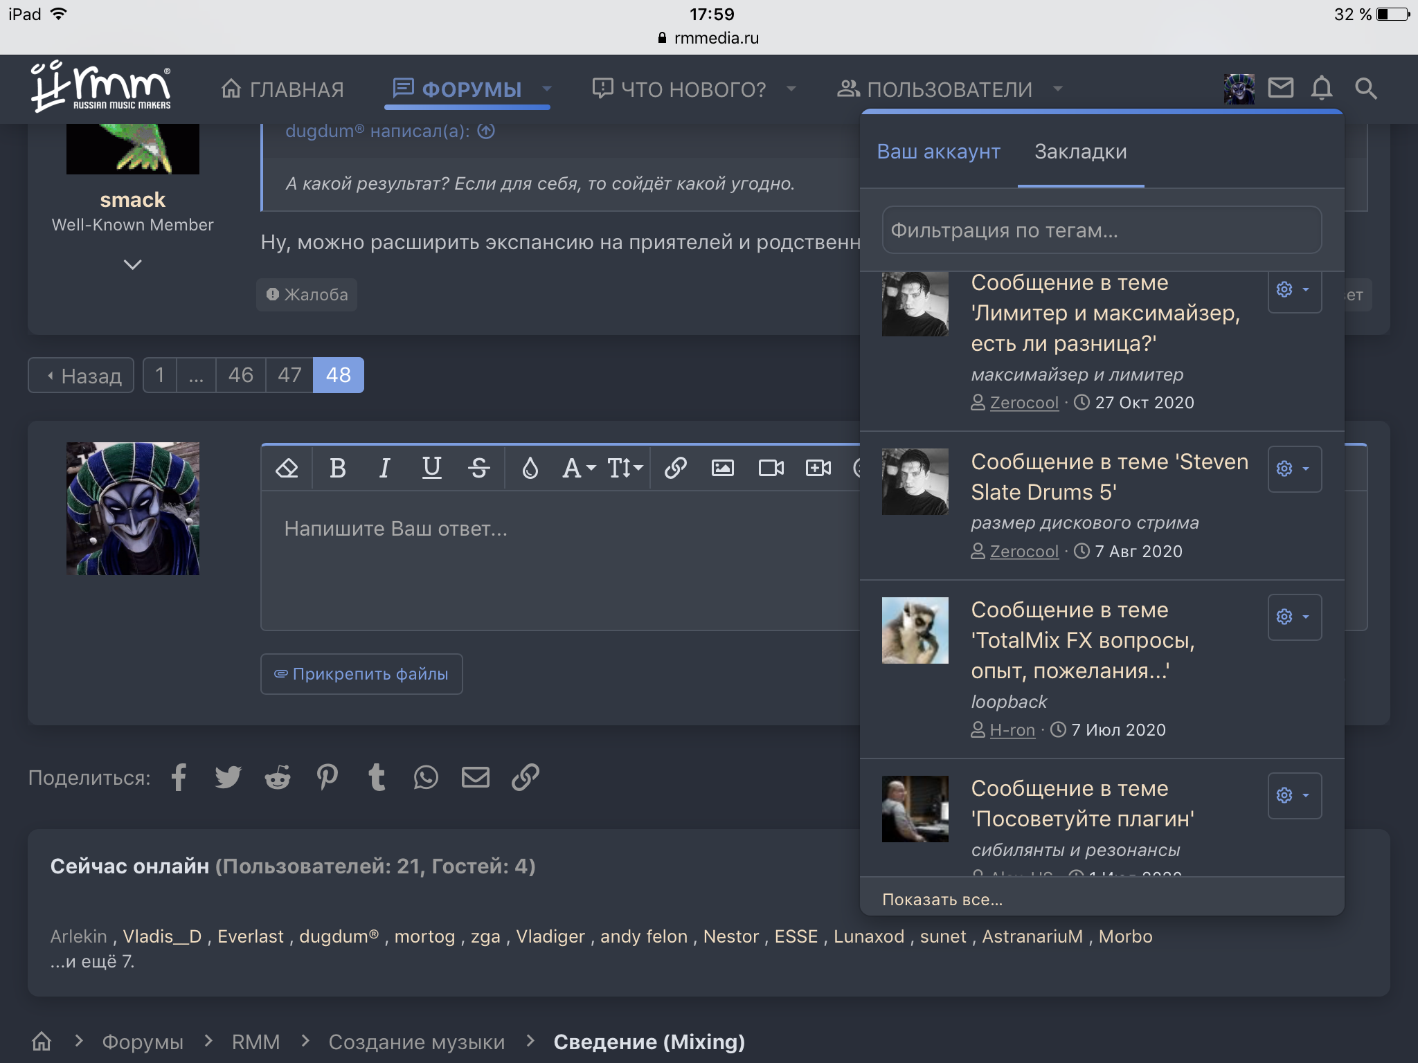Switch to the Ваш аккаунт tab

938,152
